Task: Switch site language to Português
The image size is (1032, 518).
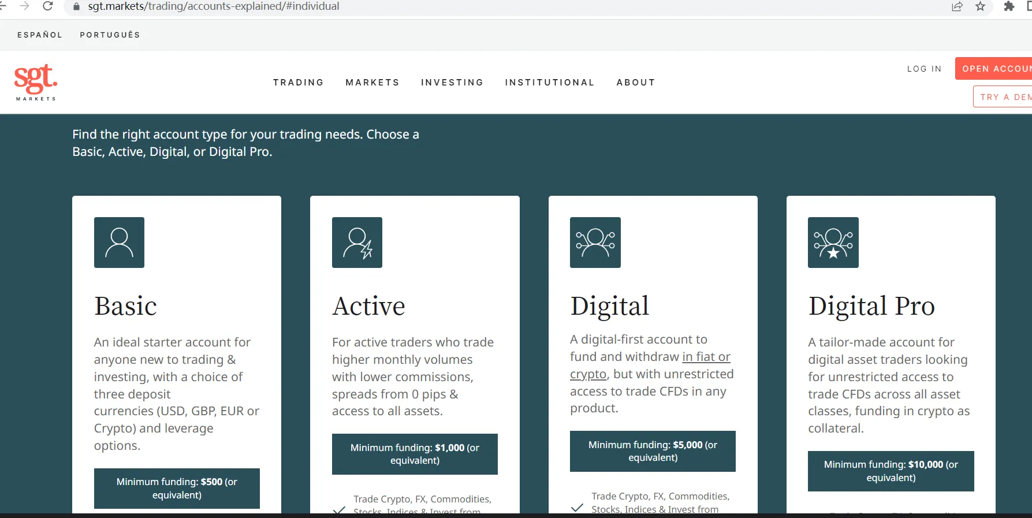Action: pyautogui.click(x=110, y=35)
